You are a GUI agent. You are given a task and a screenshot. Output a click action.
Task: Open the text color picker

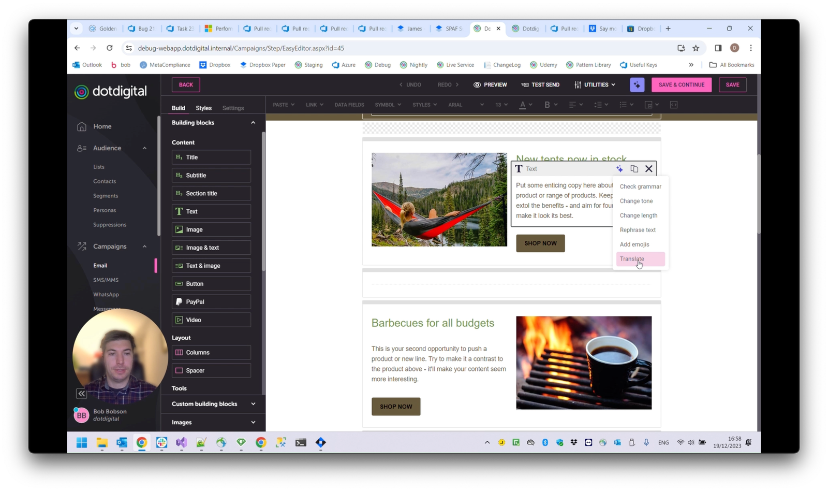coord(523,105)
